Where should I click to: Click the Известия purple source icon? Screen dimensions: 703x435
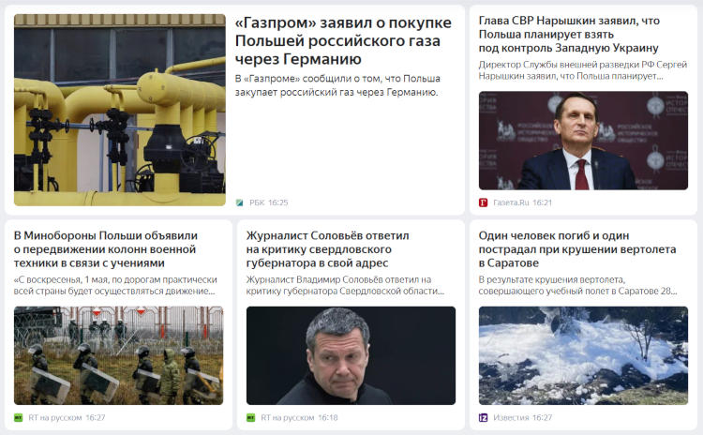483,418
